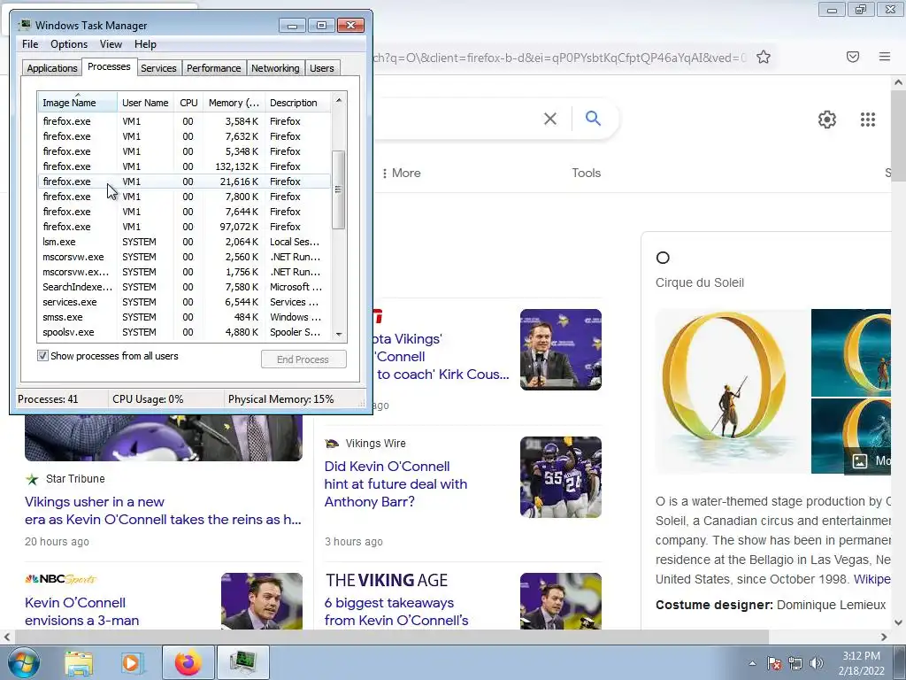The image size is (906, 680).
Task: Click taskbar clock showing 3:12 PM
Action: point(861,663)
